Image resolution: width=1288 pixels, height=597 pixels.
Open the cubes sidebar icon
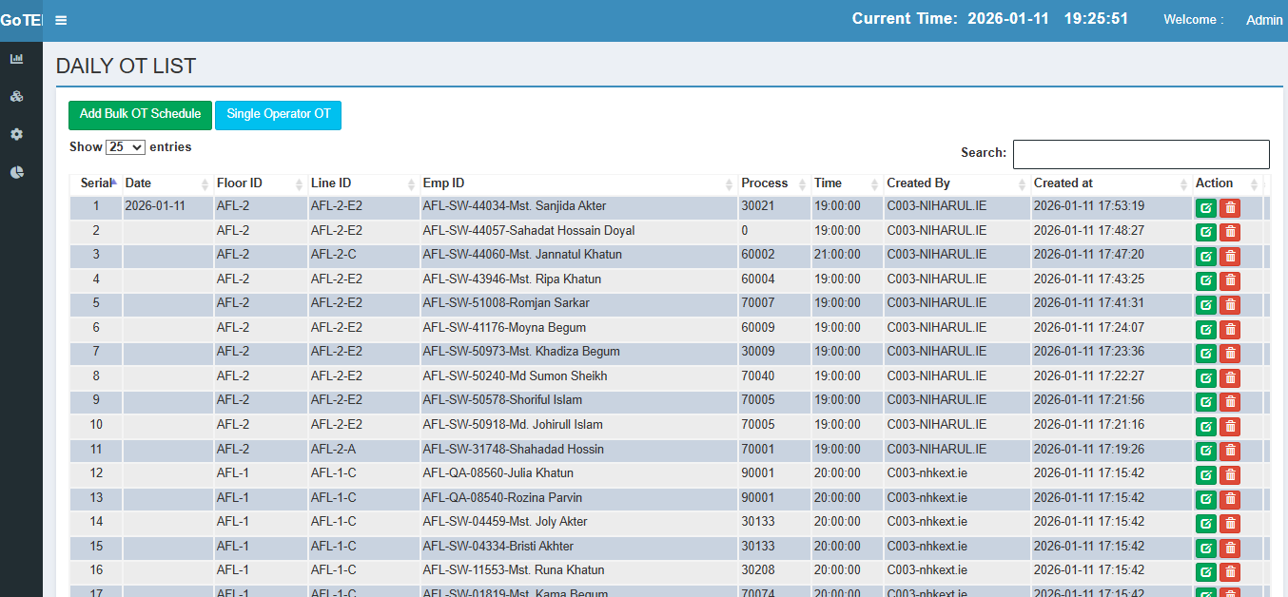pyautogui.click(x=16, y=97)
